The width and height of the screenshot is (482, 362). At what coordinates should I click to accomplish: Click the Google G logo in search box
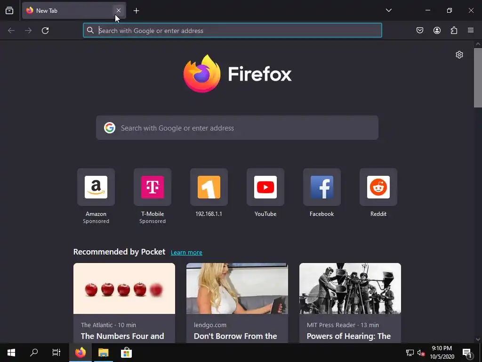coord(109,128)
